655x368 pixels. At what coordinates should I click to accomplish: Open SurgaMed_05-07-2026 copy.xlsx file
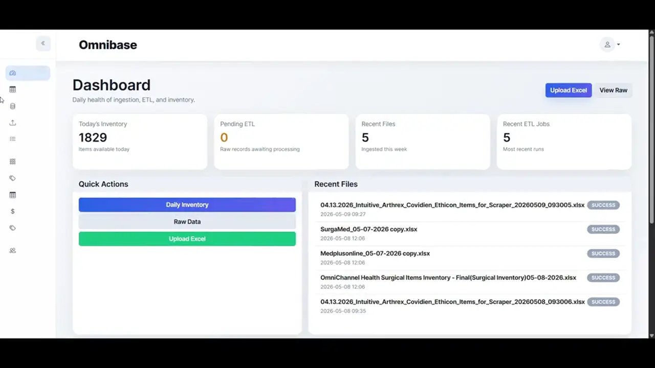click(x=369, y=229)
